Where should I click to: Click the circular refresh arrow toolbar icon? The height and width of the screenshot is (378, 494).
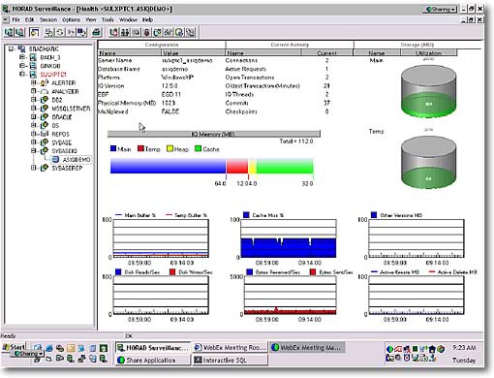pos(60,32)
